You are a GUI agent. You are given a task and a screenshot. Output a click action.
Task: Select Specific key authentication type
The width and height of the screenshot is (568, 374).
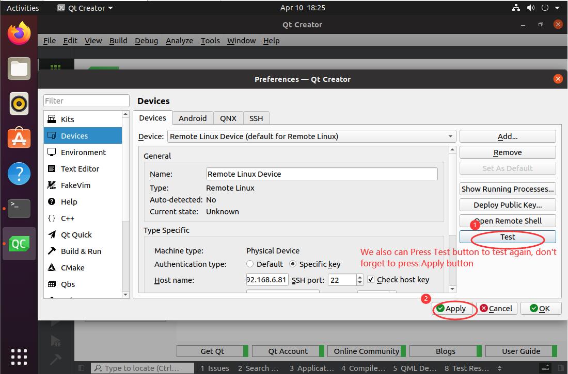[x=293, y=264]
